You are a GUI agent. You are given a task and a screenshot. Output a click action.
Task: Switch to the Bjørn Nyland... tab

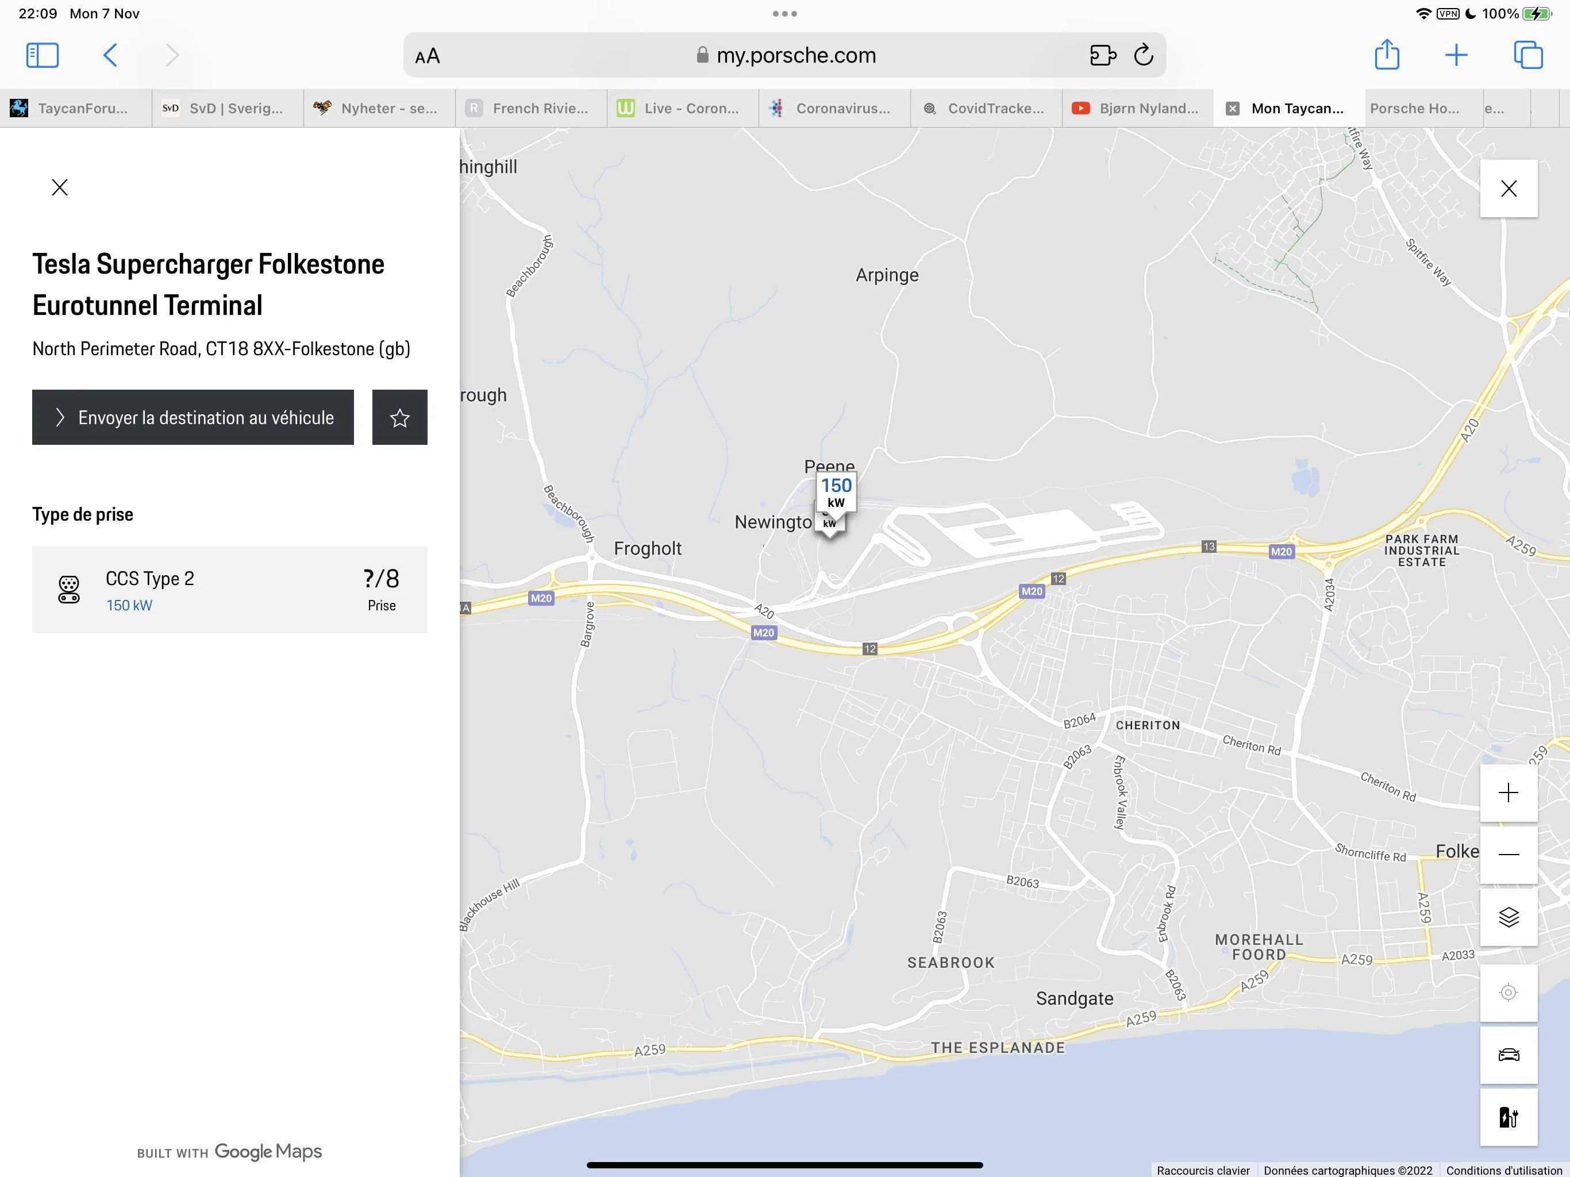coord(1138,109)
